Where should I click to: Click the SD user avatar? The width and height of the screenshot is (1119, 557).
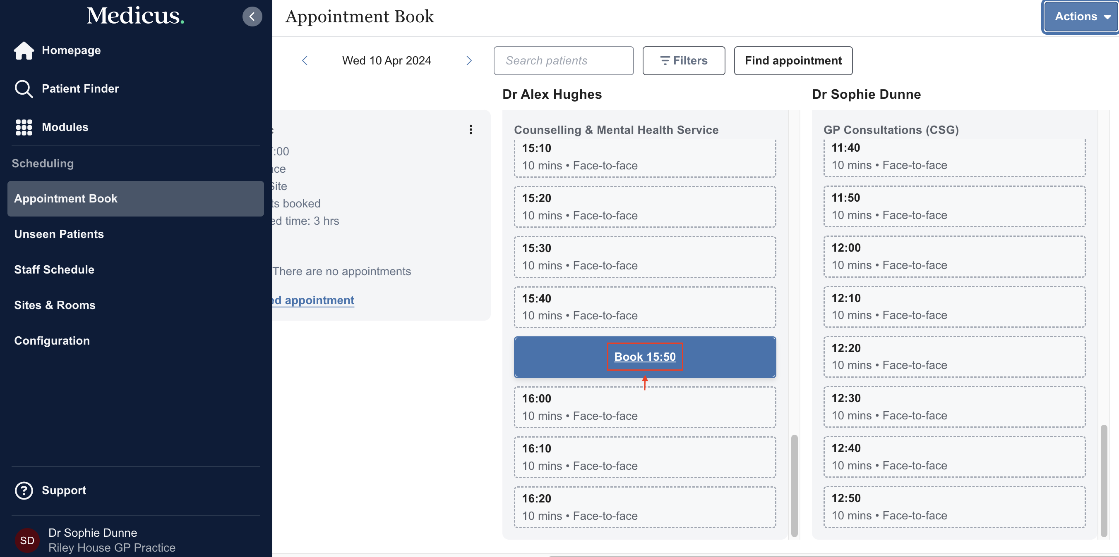(x=27, y=540)
